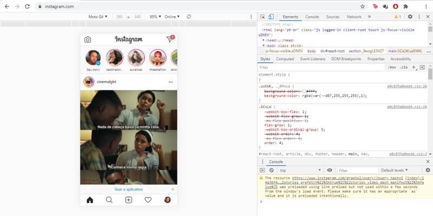
Task: Tap the Instagram home icon
Action: tap(90, 200)
